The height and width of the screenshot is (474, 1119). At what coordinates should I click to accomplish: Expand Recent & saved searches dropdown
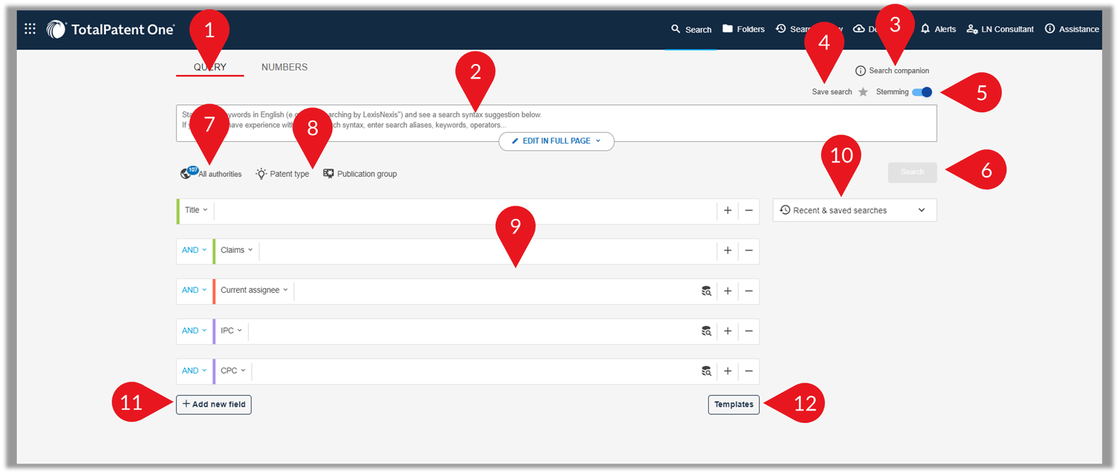(854, 210)
